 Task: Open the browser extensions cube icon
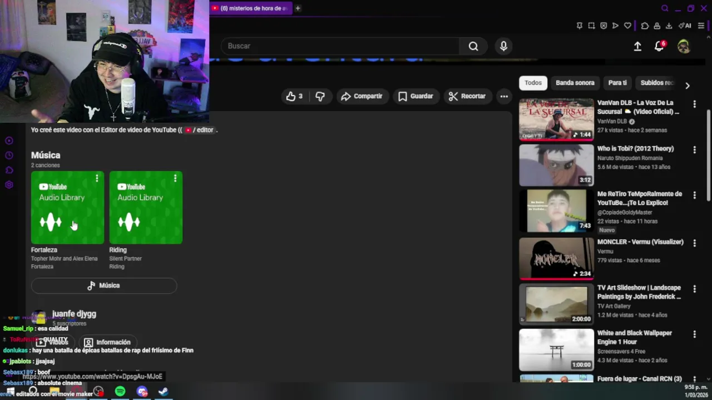(645, 26)
